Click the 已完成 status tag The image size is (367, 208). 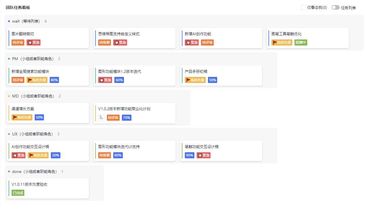point(18,193)
